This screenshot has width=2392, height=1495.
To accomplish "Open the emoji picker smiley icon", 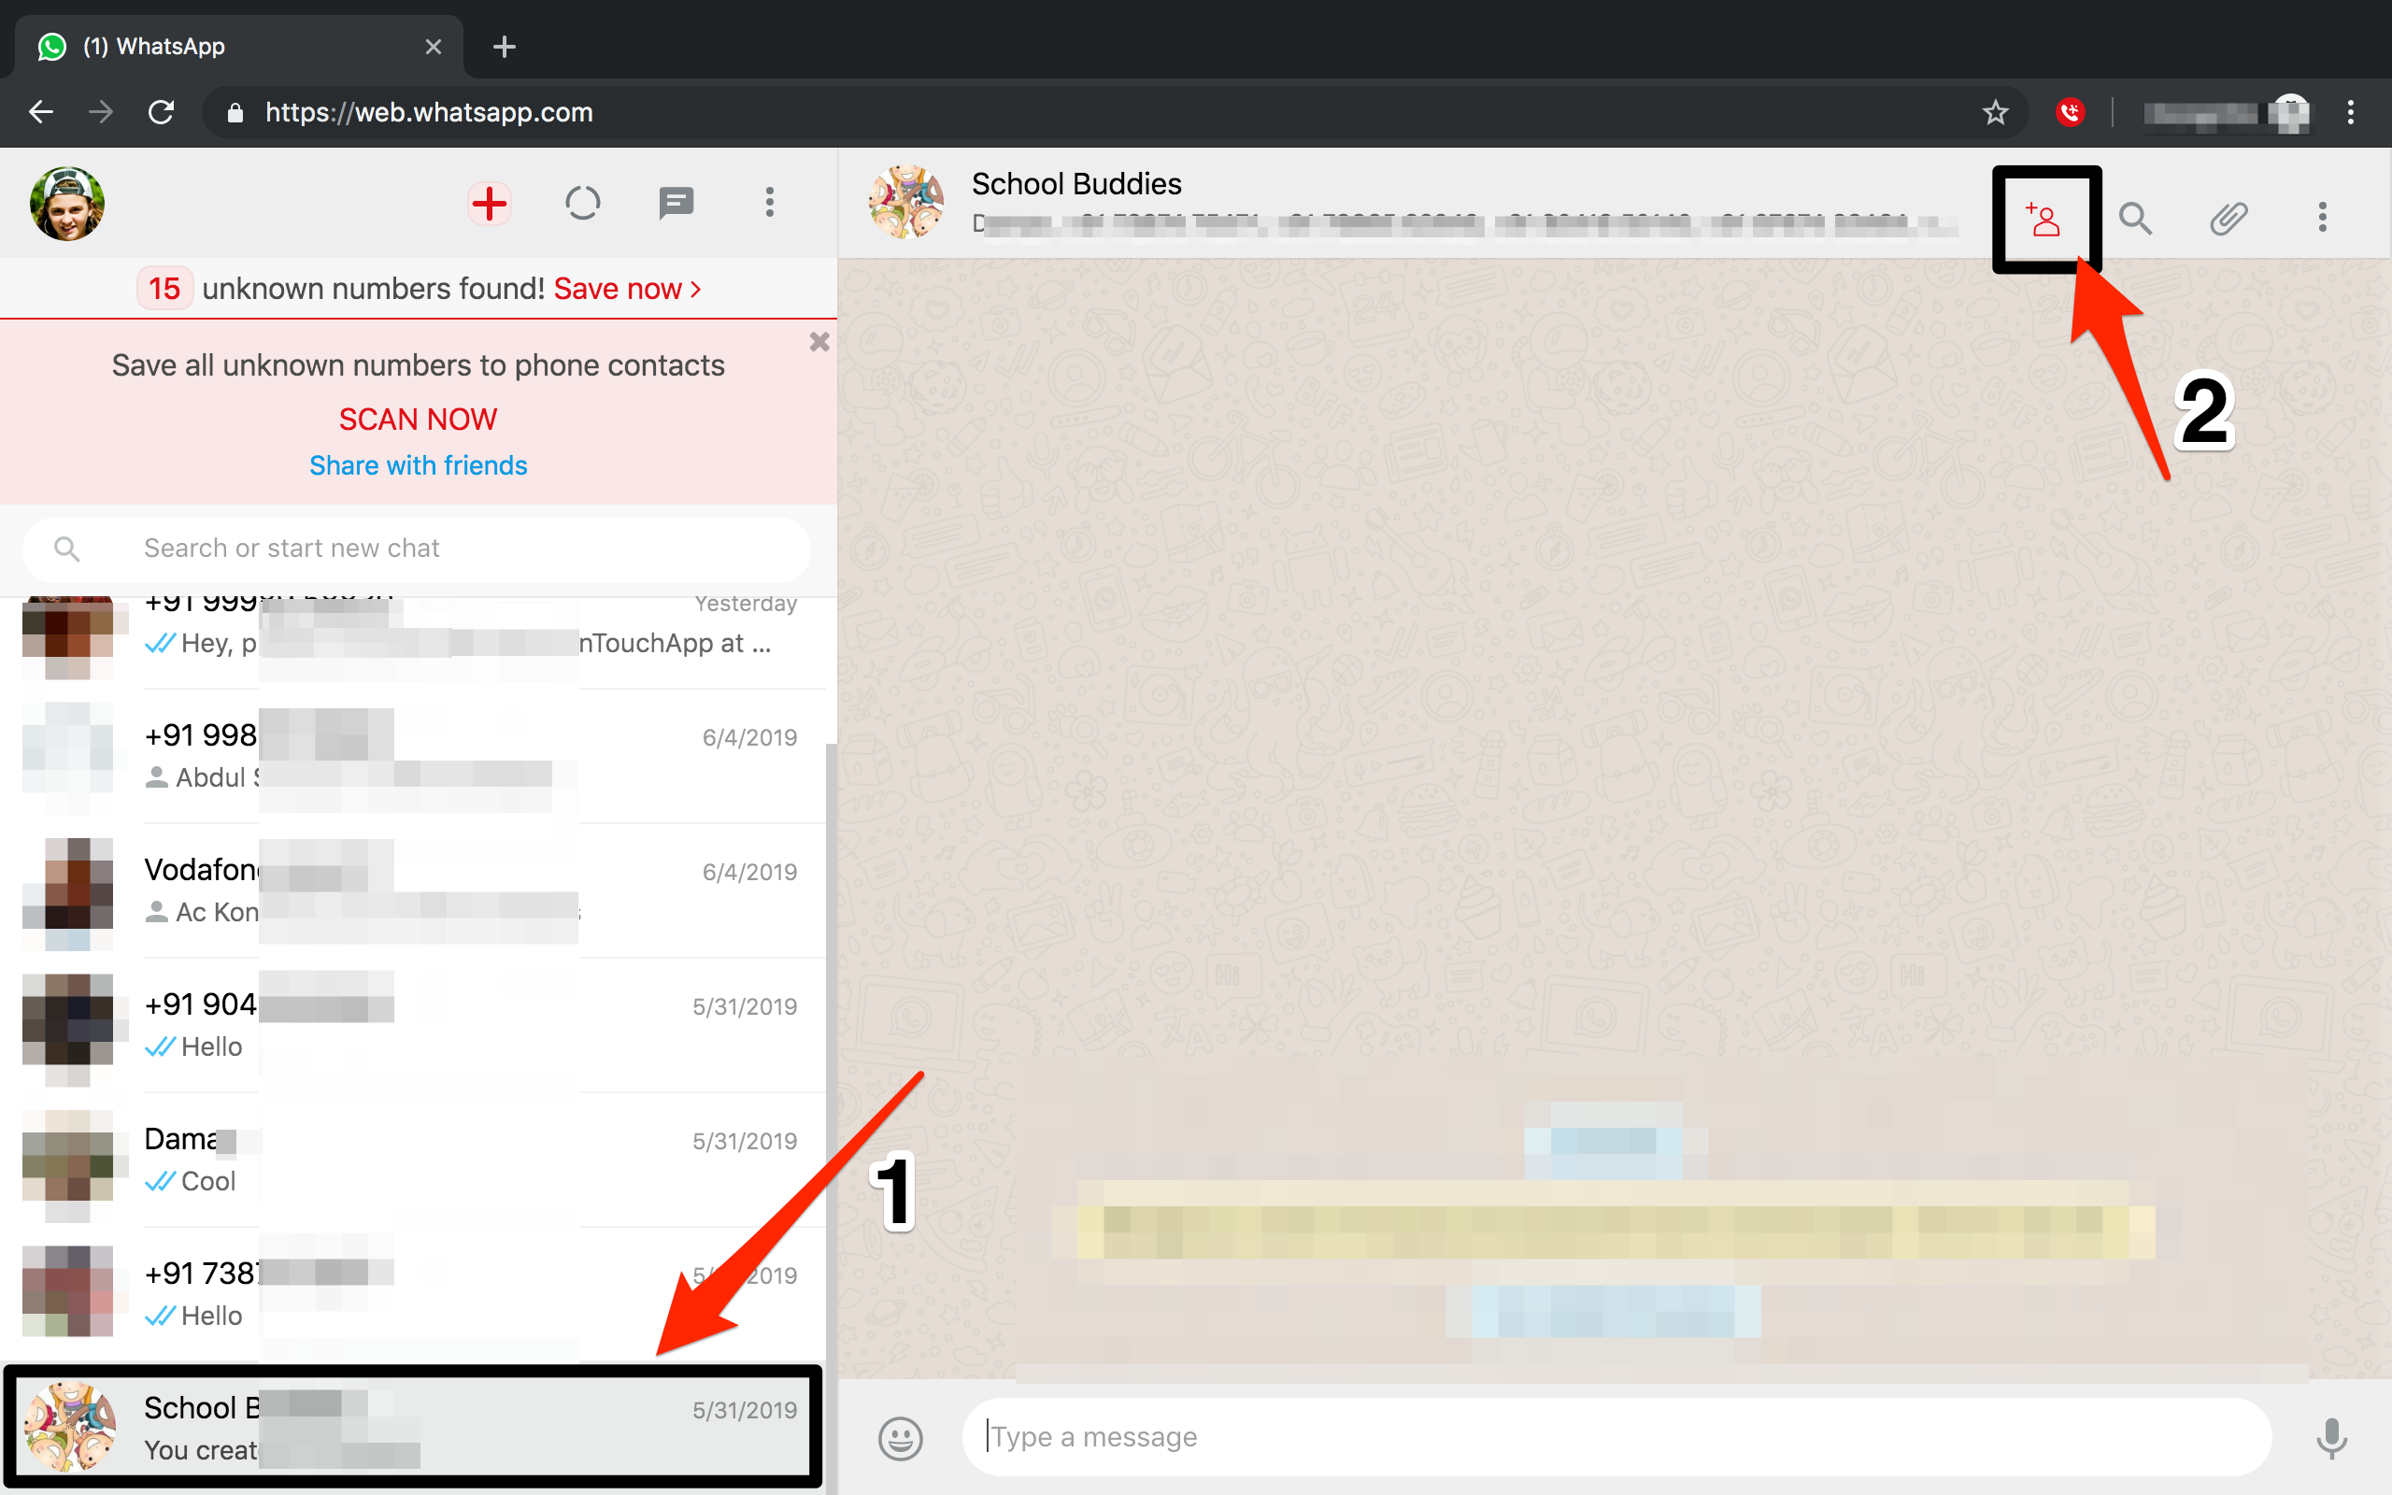I will (900, 1437).
